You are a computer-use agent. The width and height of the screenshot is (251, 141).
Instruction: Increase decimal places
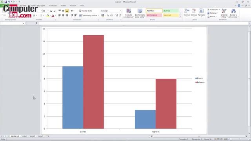pos(116,15)
